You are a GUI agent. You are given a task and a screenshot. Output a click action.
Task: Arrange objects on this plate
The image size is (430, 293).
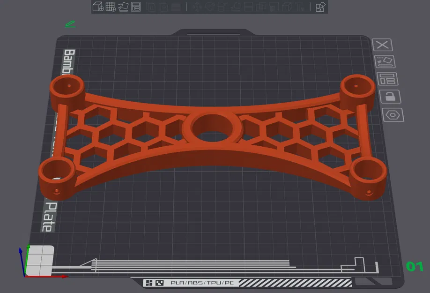click(387, 79)
